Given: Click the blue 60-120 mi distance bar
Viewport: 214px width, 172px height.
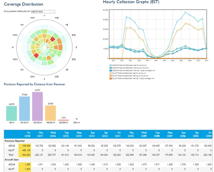Looking at the screenshot, I should [x=25, y=109].
